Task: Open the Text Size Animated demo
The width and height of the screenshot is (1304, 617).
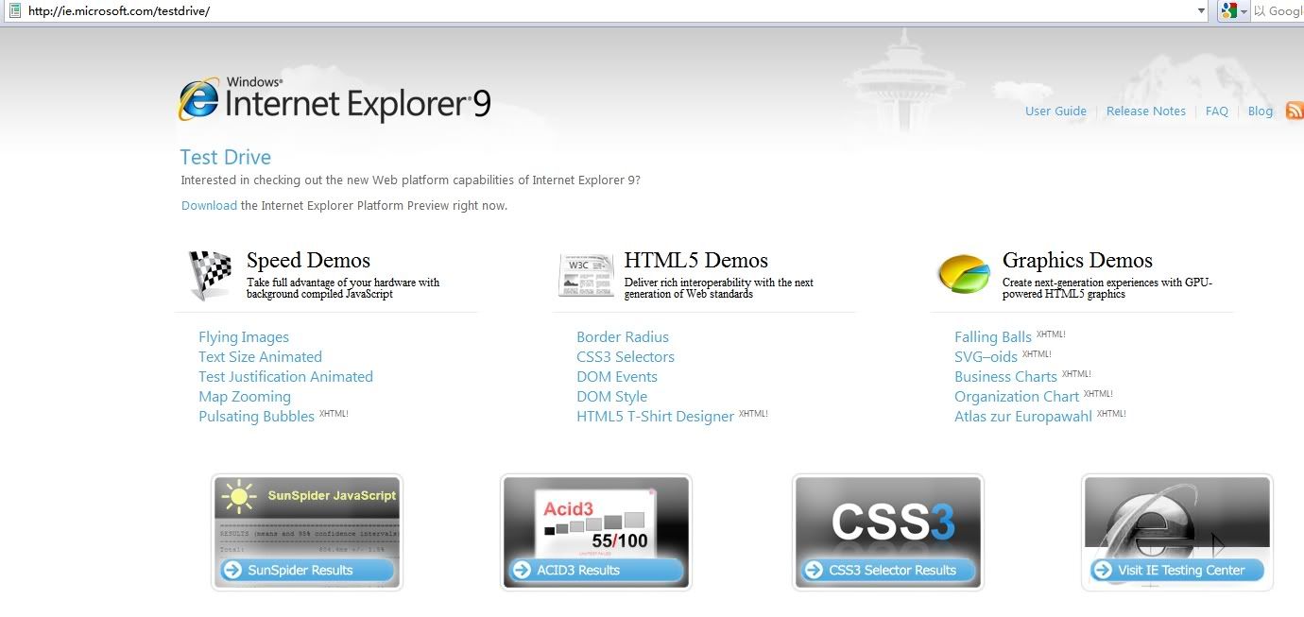Action: point(260,357)
